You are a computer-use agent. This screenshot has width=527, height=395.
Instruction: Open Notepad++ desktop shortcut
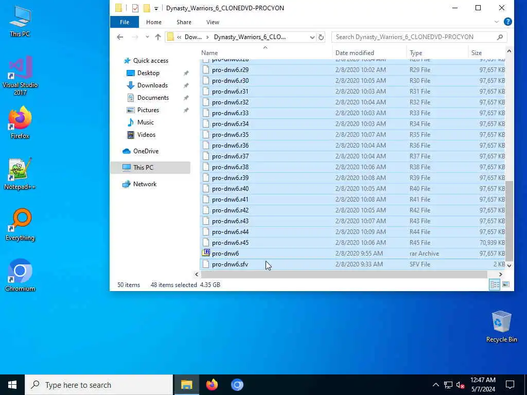[20, 174]
